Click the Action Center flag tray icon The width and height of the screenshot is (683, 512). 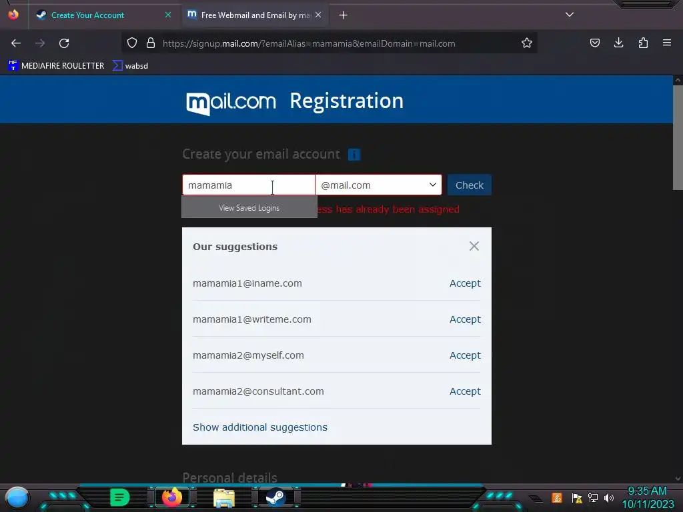click(x=577, y=497)
